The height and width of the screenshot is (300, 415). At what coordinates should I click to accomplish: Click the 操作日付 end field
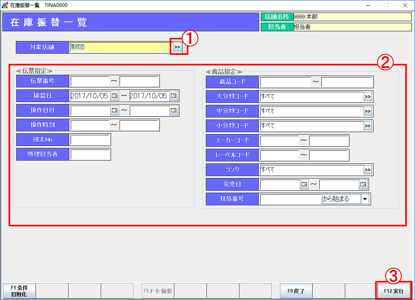(x=149, y=110)
